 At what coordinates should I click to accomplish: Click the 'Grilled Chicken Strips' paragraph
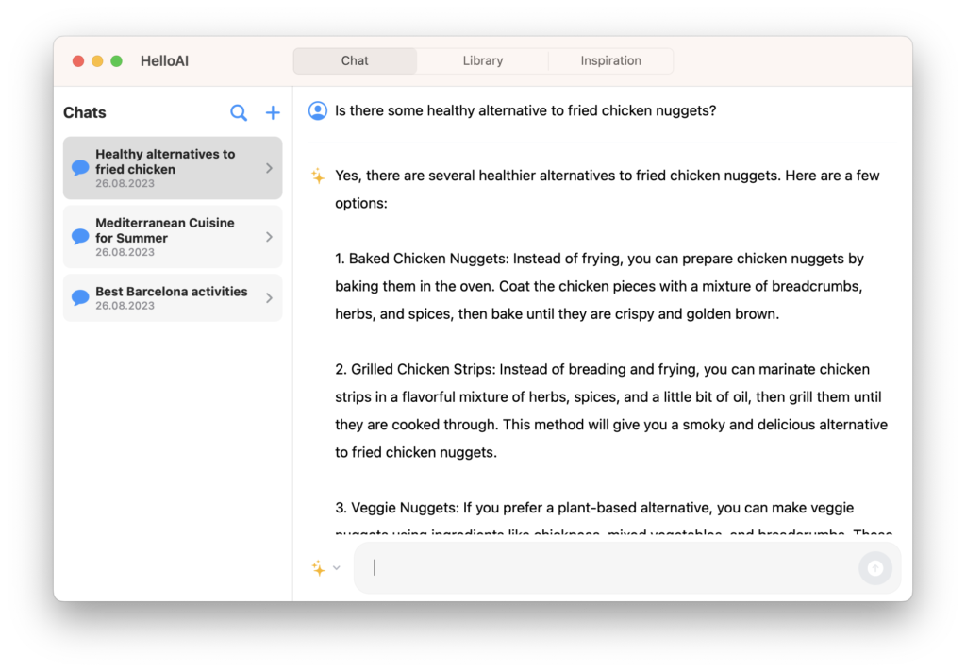coord(611,411)
